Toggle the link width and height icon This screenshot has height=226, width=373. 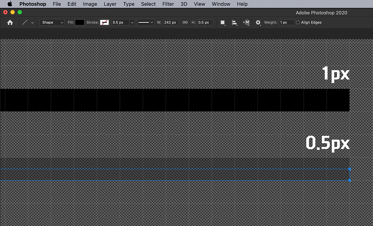click(185, 22)
